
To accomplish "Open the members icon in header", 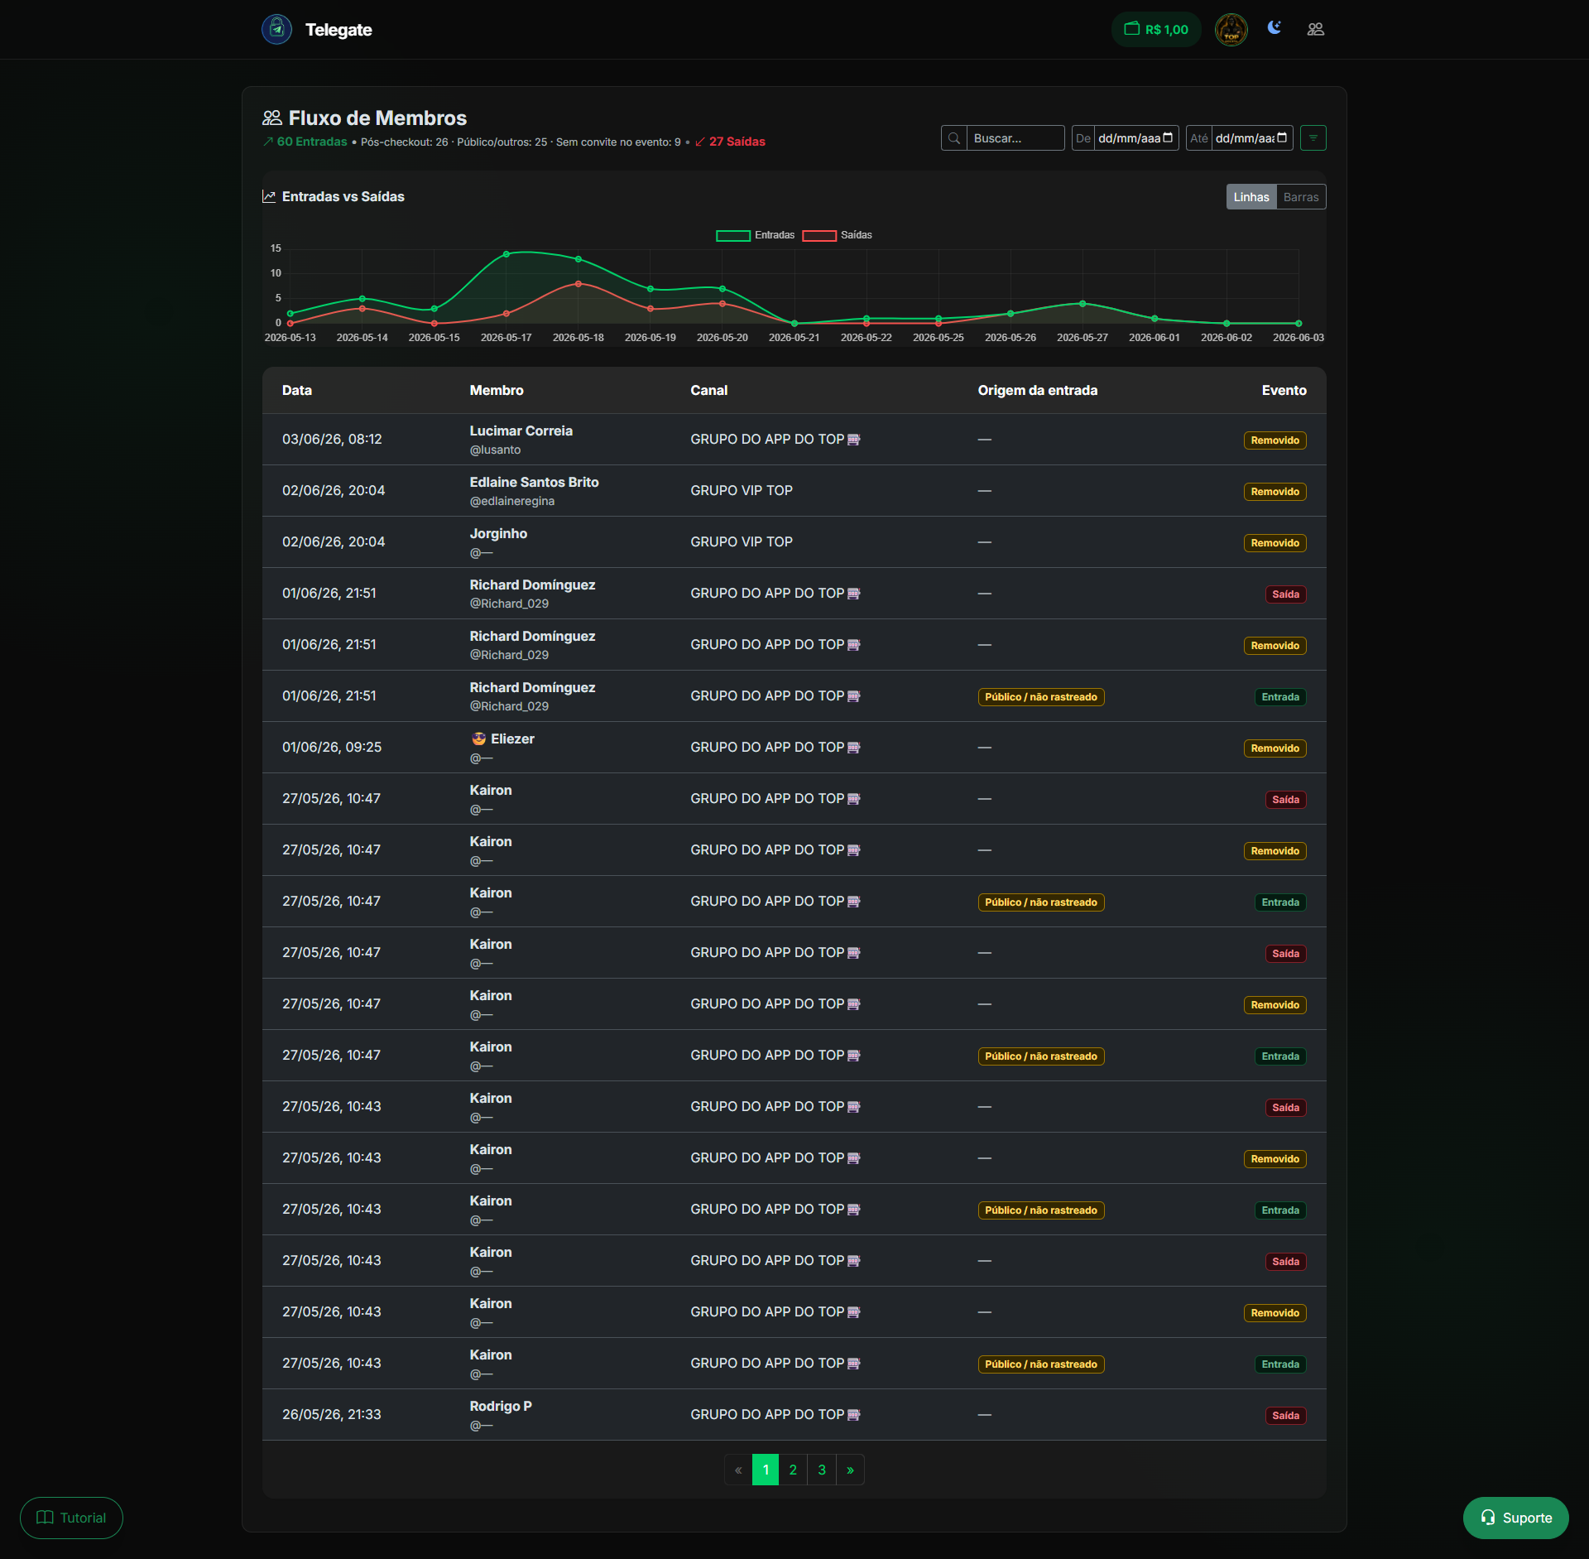I will click(1315, 29).
